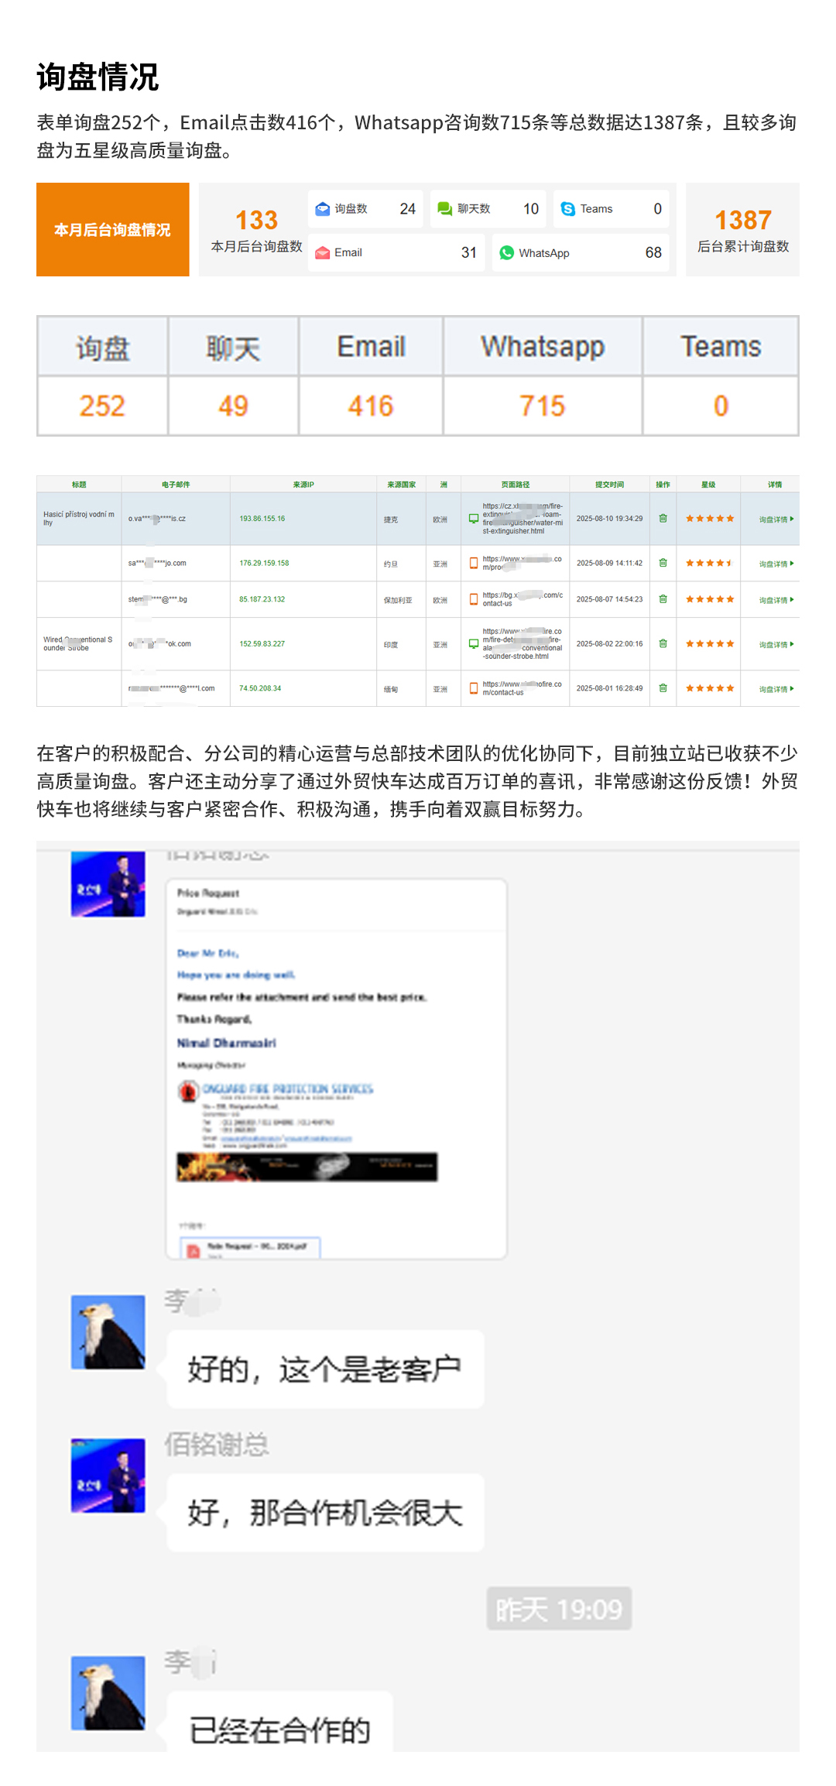Click the mobile device icon in the 85.187.23.132 row
836x1786 pixels.
point(474,599)
